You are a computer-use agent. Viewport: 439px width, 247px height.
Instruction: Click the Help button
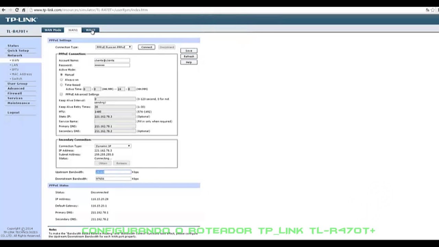click(x=189, y=62)
